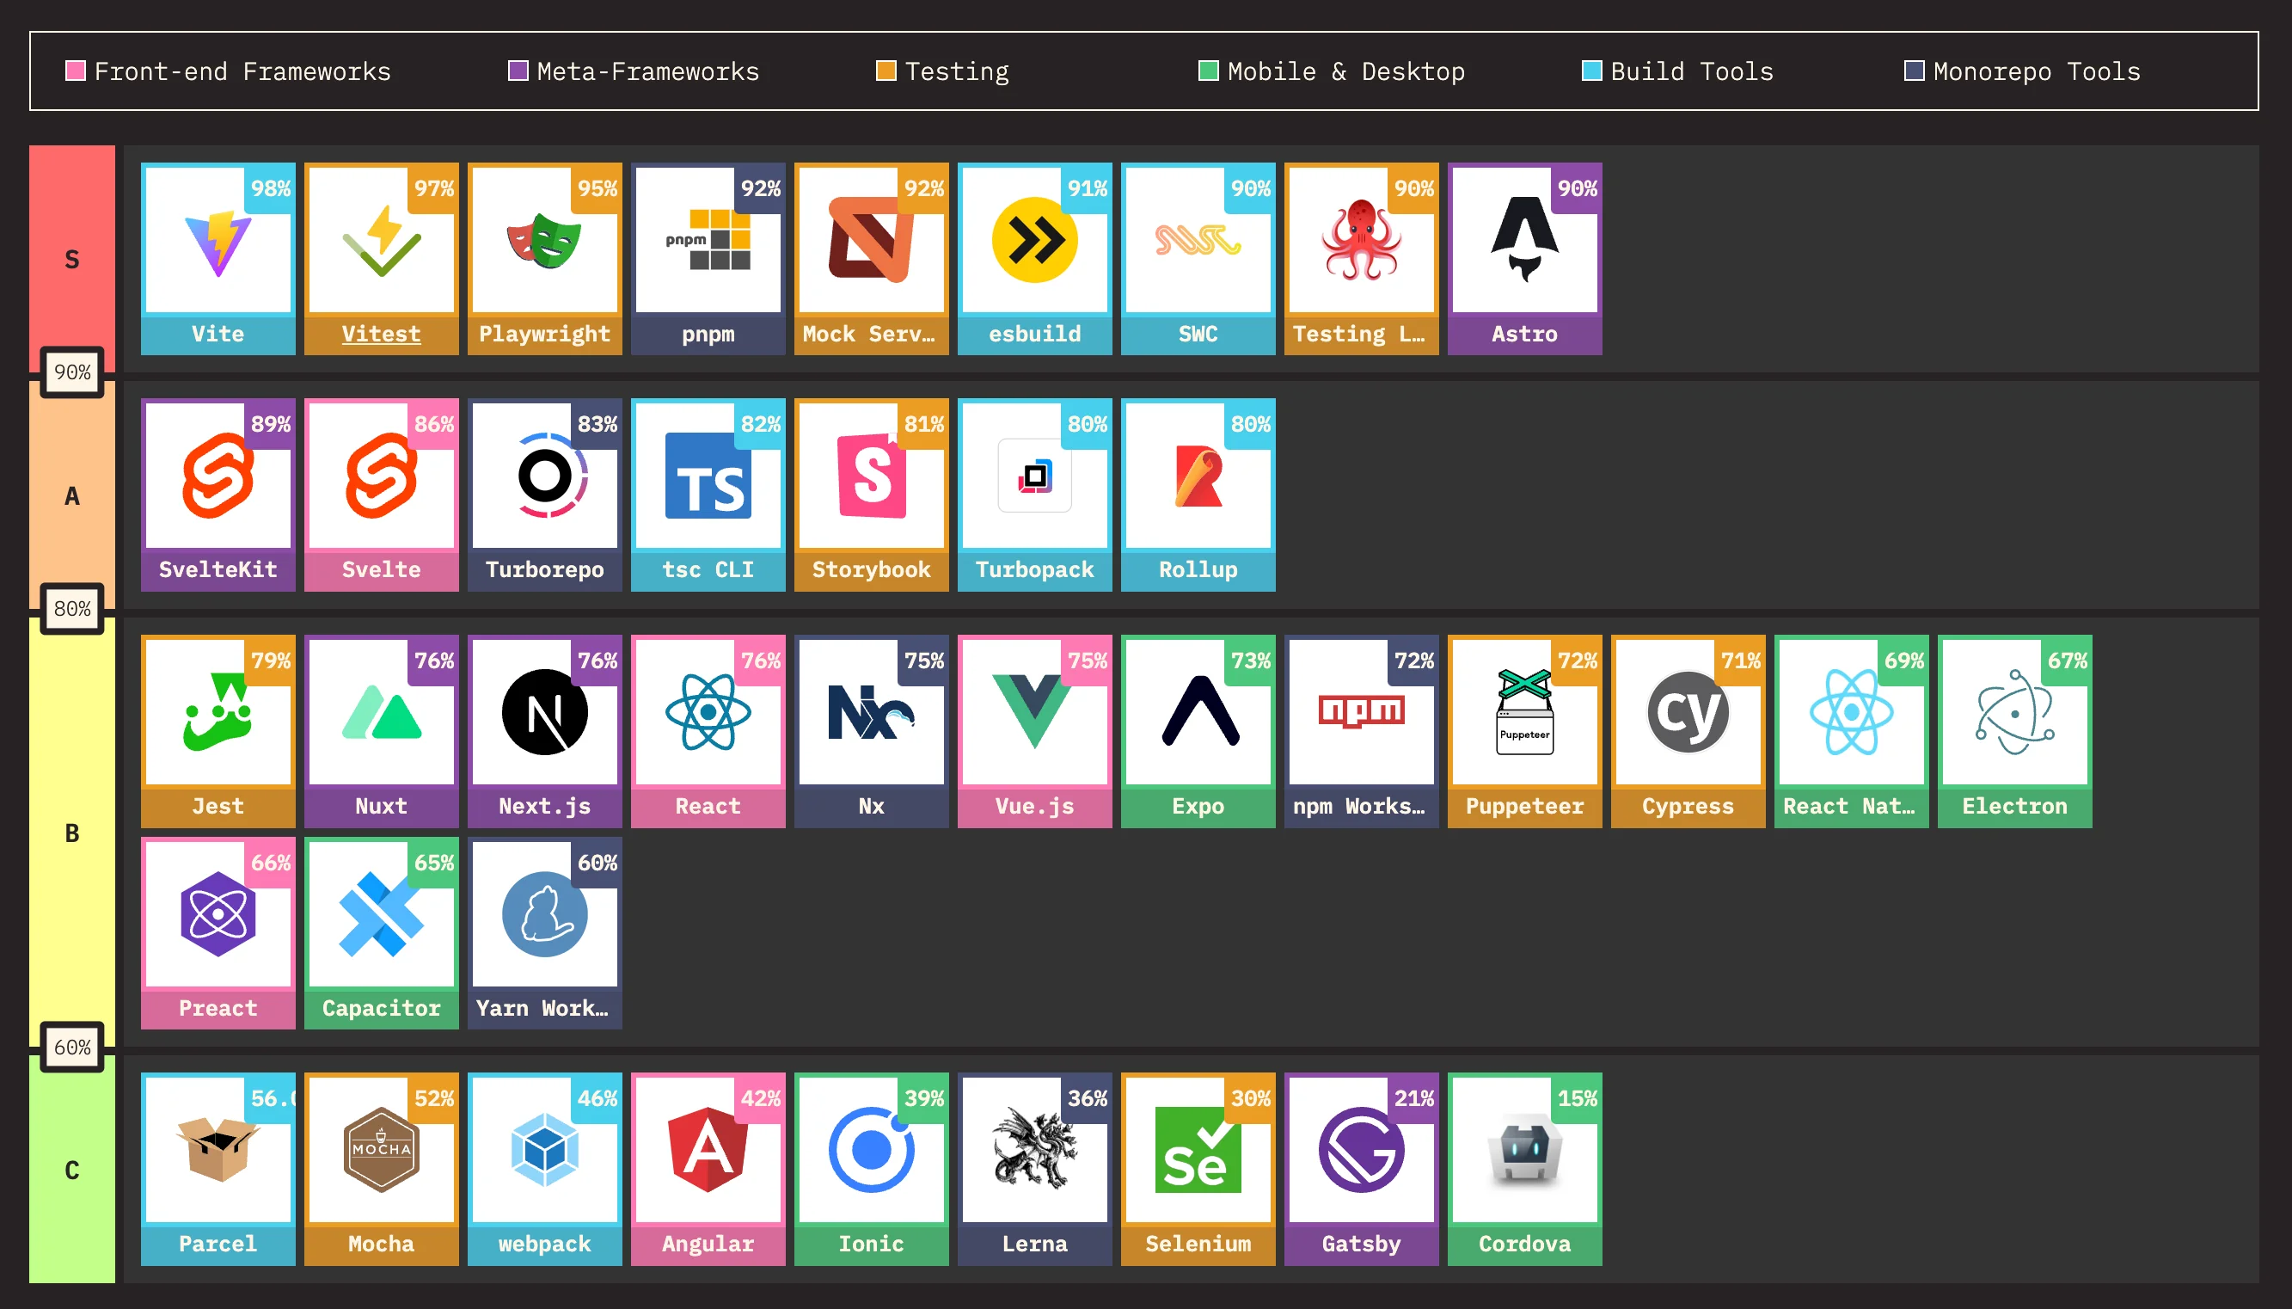Click the S tier row label

pyautogui.click(x=72, y=260)
